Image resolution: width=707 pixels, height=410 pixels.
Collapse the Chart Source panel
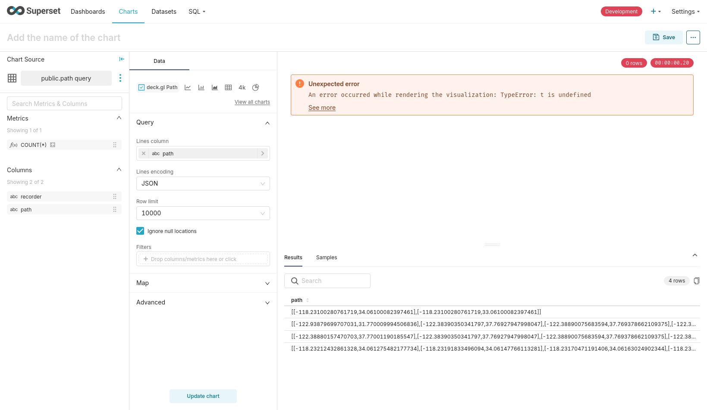point(122,59)
